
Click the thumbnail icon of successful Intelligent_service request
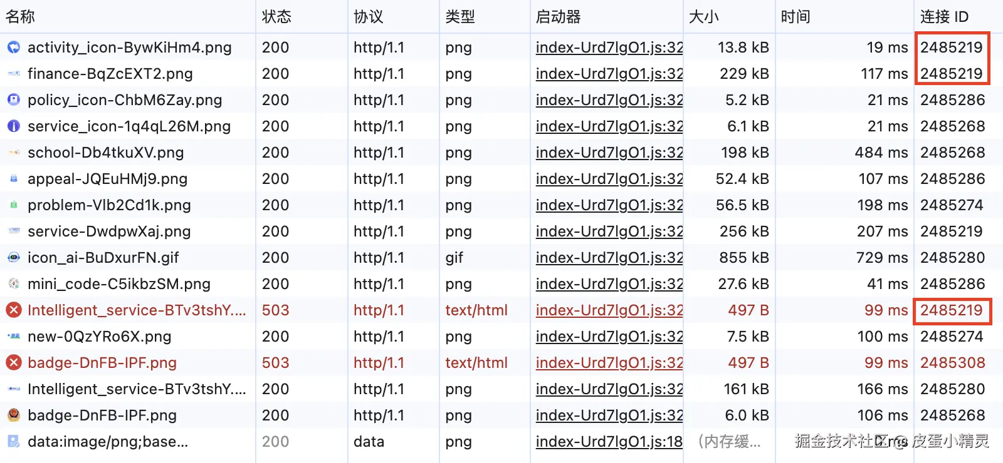13,389
